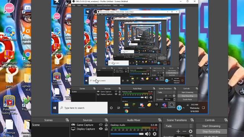Open Edit menu in the largest previewed OBS window

[79, 5]
